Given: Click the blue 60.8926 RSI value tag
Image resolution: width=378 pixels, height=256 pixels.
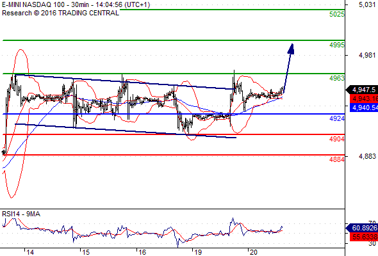Looking at the screenshot, I should [362, 228].
